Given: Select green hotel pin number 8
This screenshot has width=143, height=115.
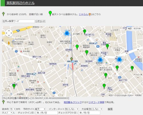Looking at the screenshot, I should pyautogui.click(x=108, y=47).
